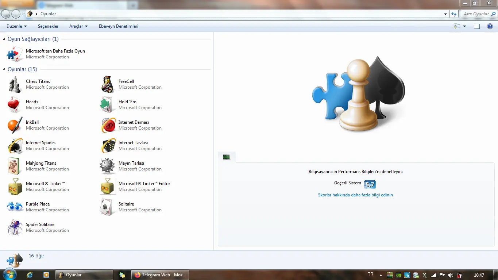
Task: Open Skorlar hakkında daha fazla bilgi edinin
Action: (355, 195)
